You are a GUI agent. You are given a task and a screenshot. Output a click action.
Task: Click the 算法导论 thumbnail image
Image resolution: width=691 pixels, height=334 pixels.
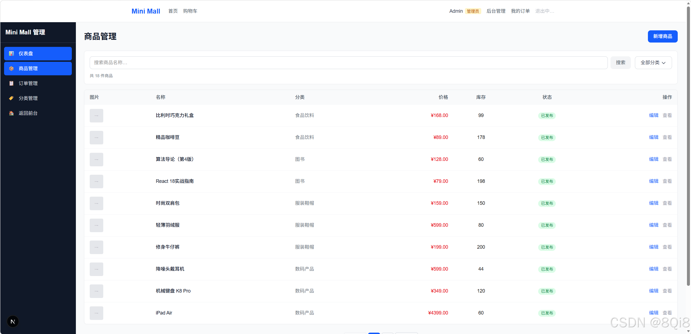tap(96, 160)
